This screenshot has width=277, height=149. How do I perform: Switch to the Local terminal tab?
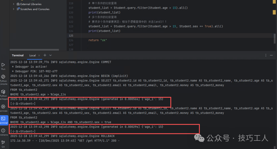(x=33, y=55)
